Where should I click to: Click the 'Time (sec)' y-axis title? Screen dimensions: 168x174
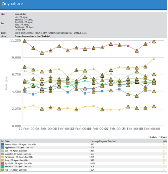coord(6,83)
